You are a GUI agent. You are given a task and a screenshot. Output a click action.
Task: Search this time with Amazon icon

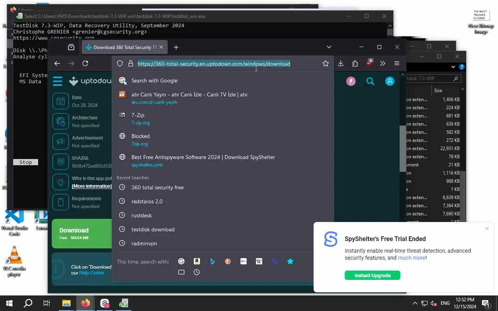coord(197,261)
